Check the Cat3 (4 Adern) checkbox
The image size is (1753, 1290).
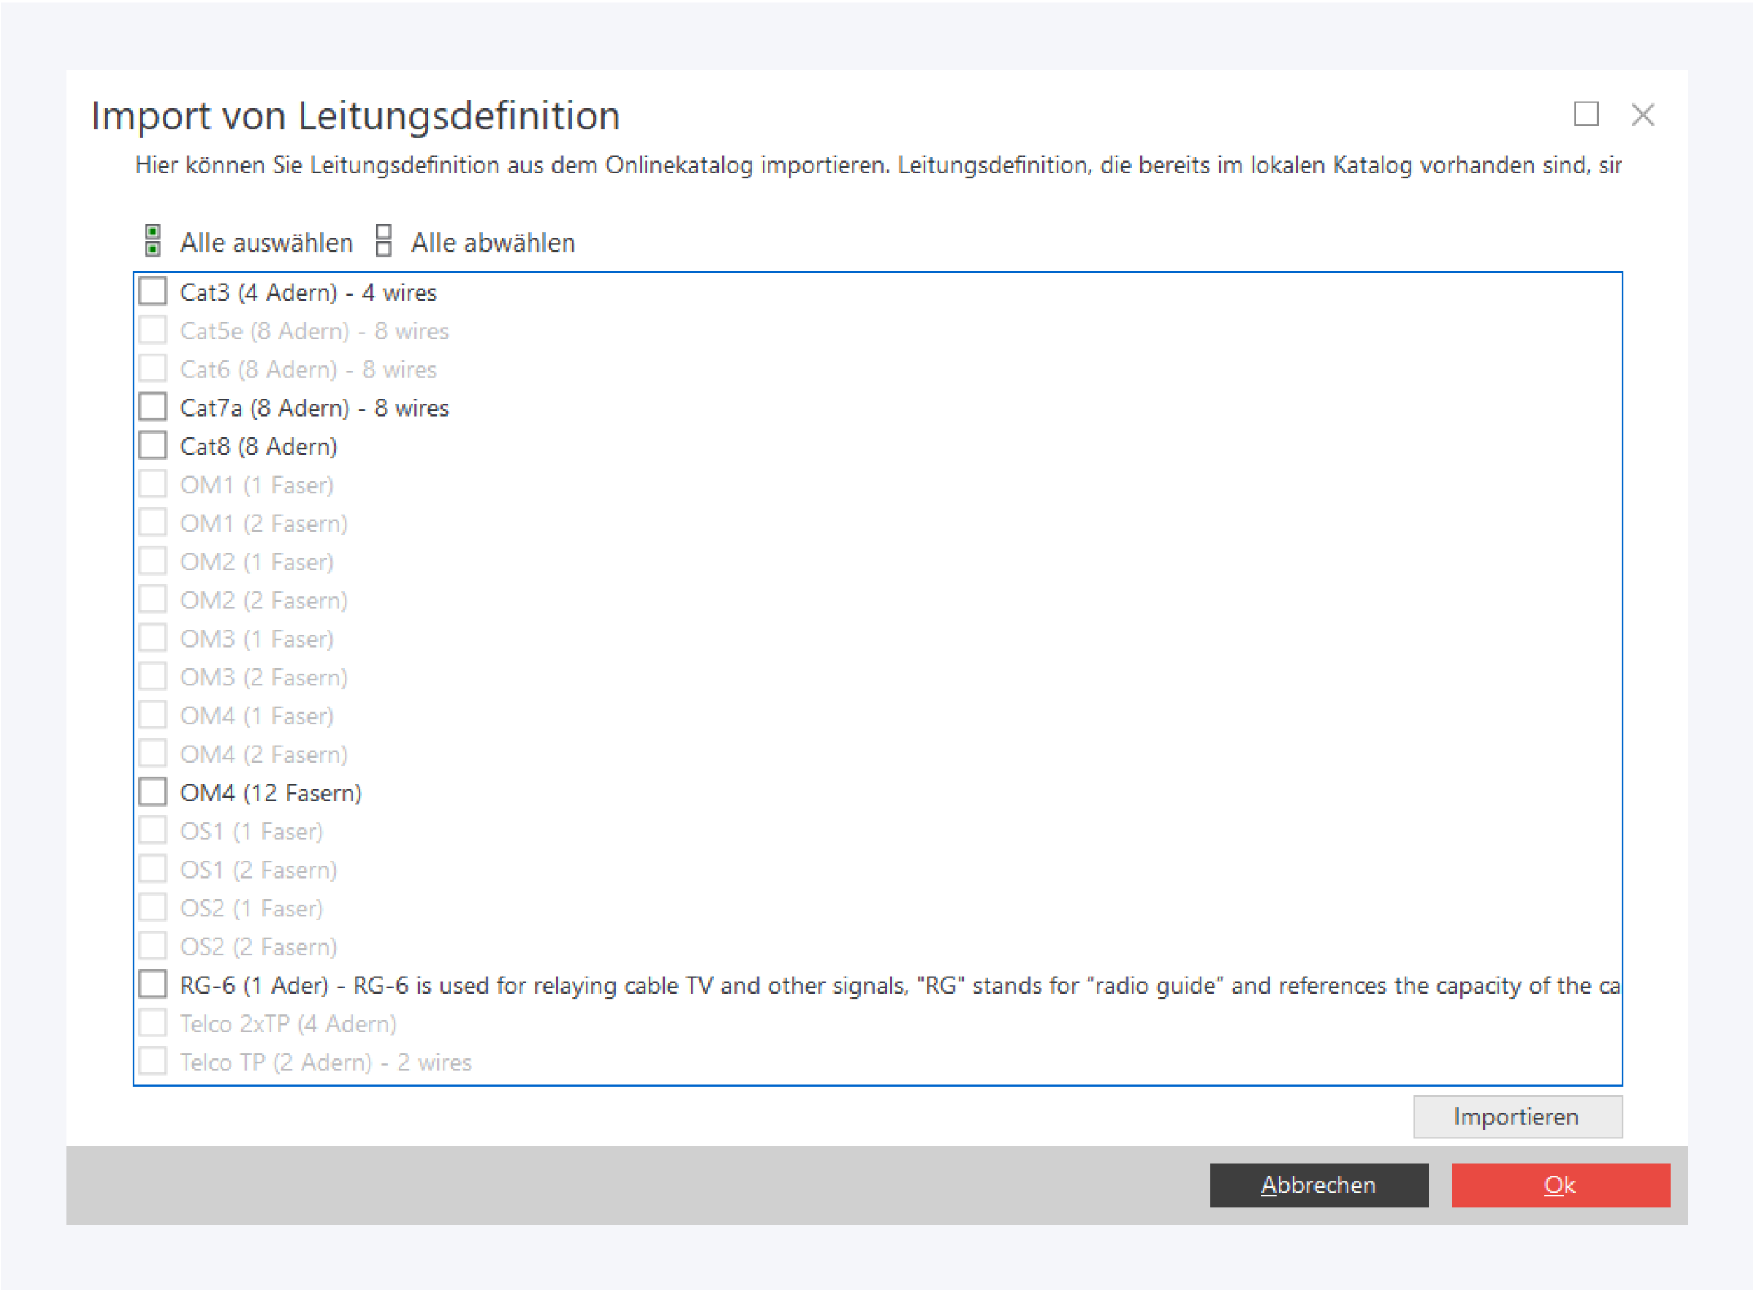(x=153, y=292)
